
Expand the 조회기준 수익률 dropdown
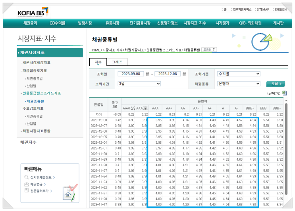click(238, 74)
